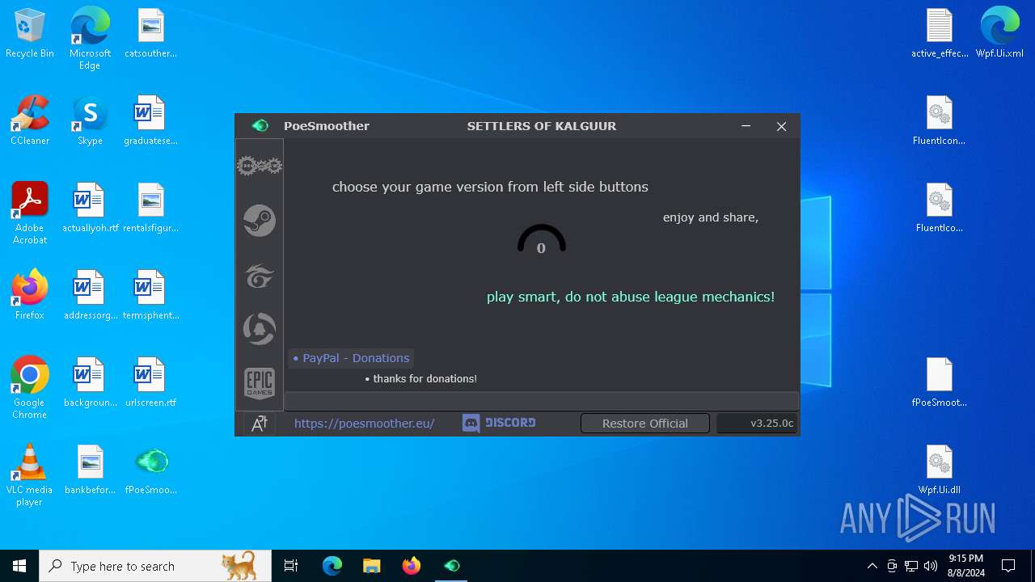Image resolution: width=1035 pixels, height=582 pixels.
Task: Select the Garena game version
Action: click(x=260, y=276)
